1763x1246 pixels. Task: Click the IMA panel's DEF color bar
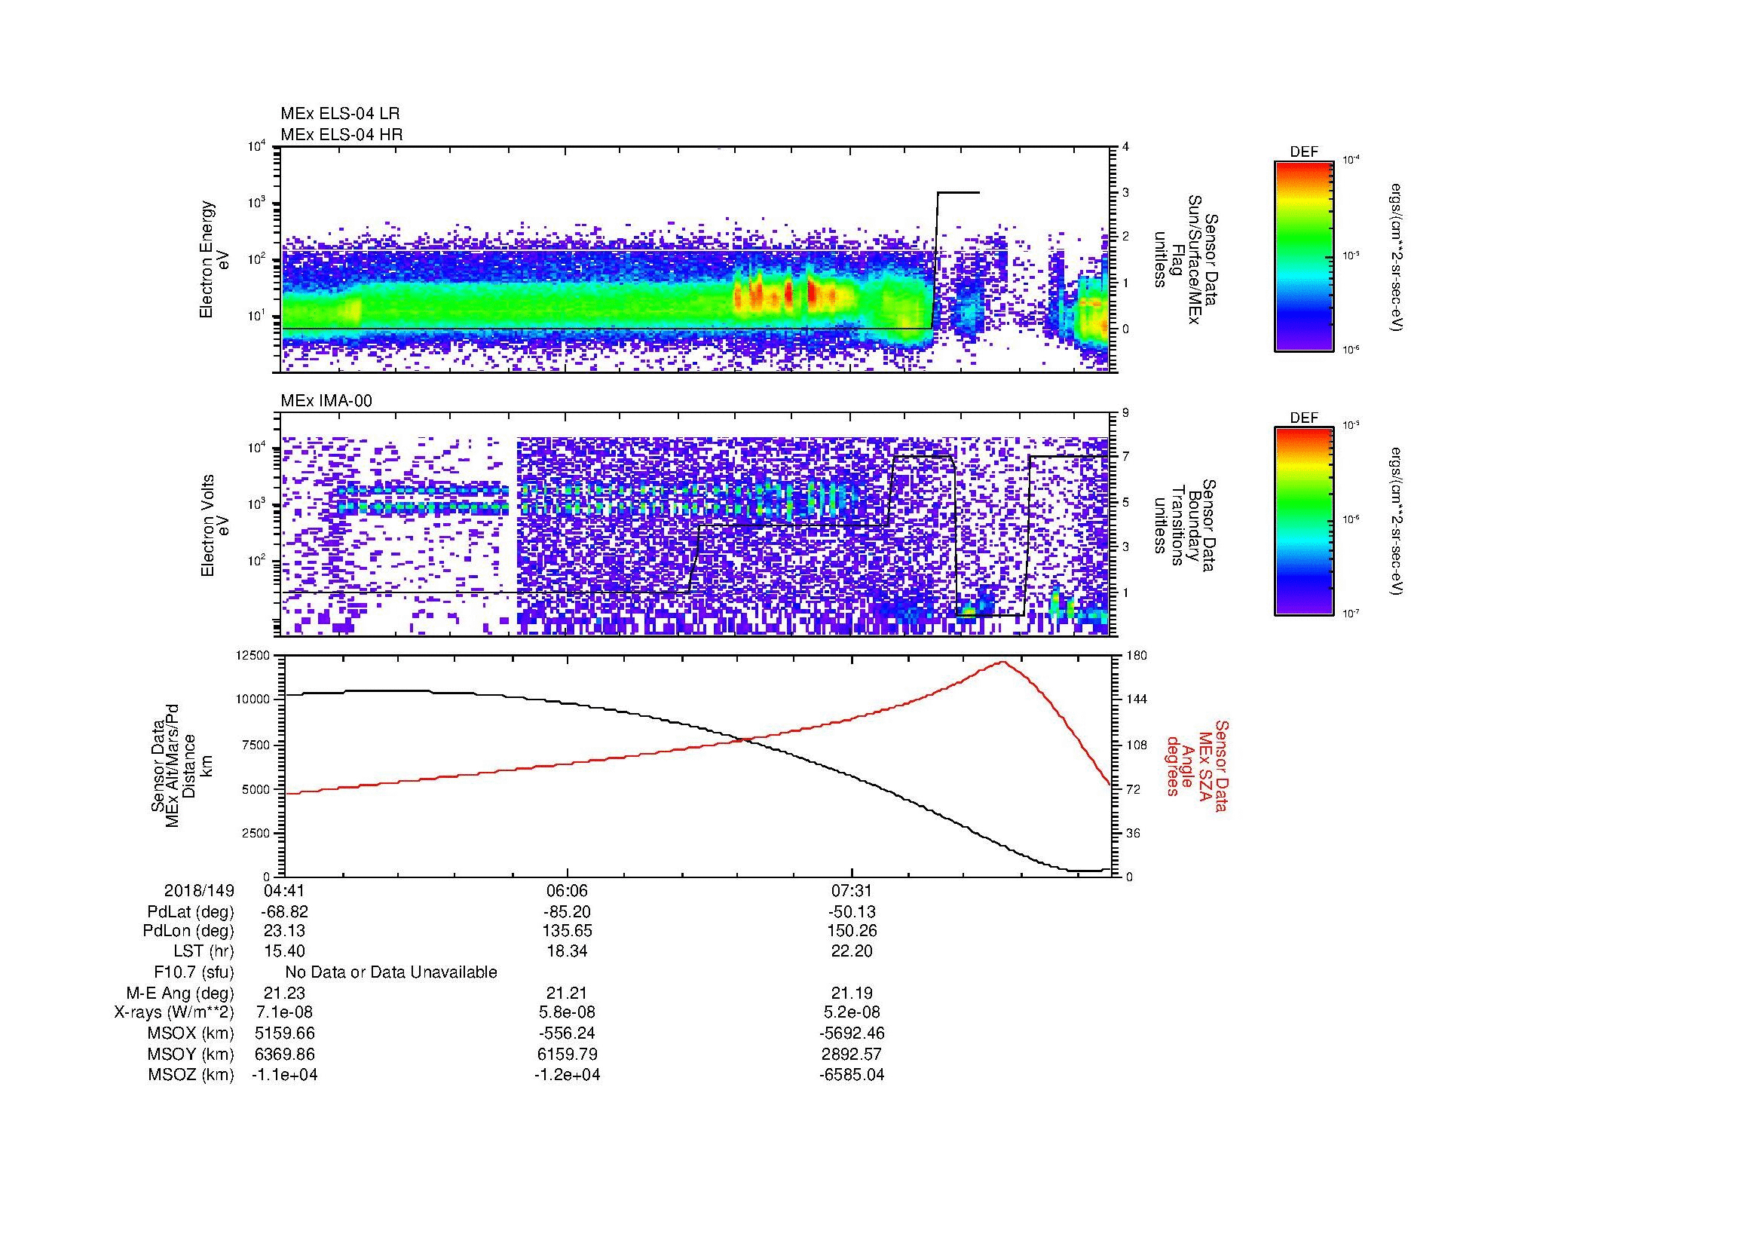click(x=1304, y=522)
